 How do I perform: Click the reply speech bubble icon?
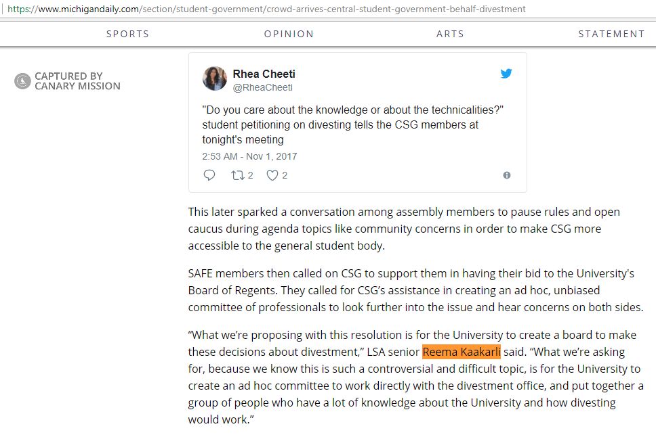[209, 175]
